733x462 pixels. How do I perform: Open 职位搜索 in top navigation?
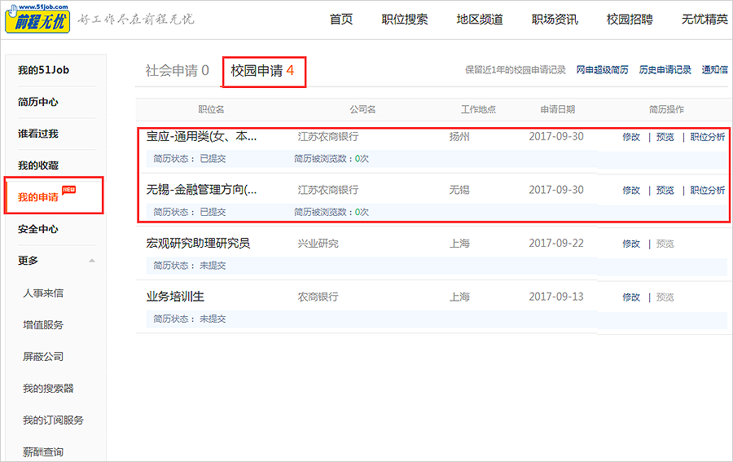(x=404, y=20)
